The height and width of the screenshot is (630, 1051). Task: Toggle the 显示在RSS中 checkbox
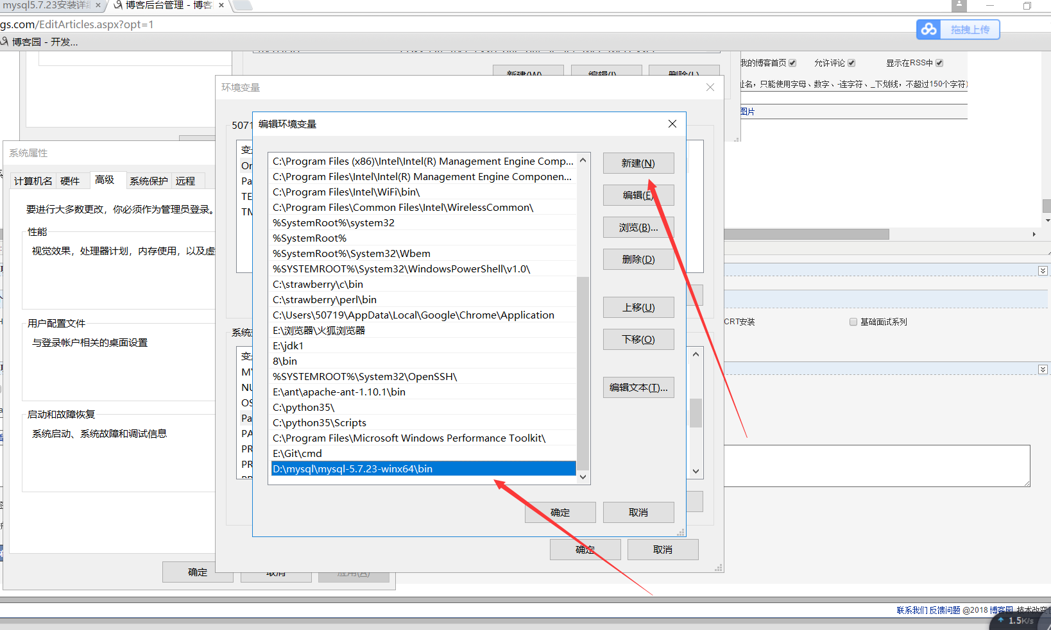(x=939, y=63)
